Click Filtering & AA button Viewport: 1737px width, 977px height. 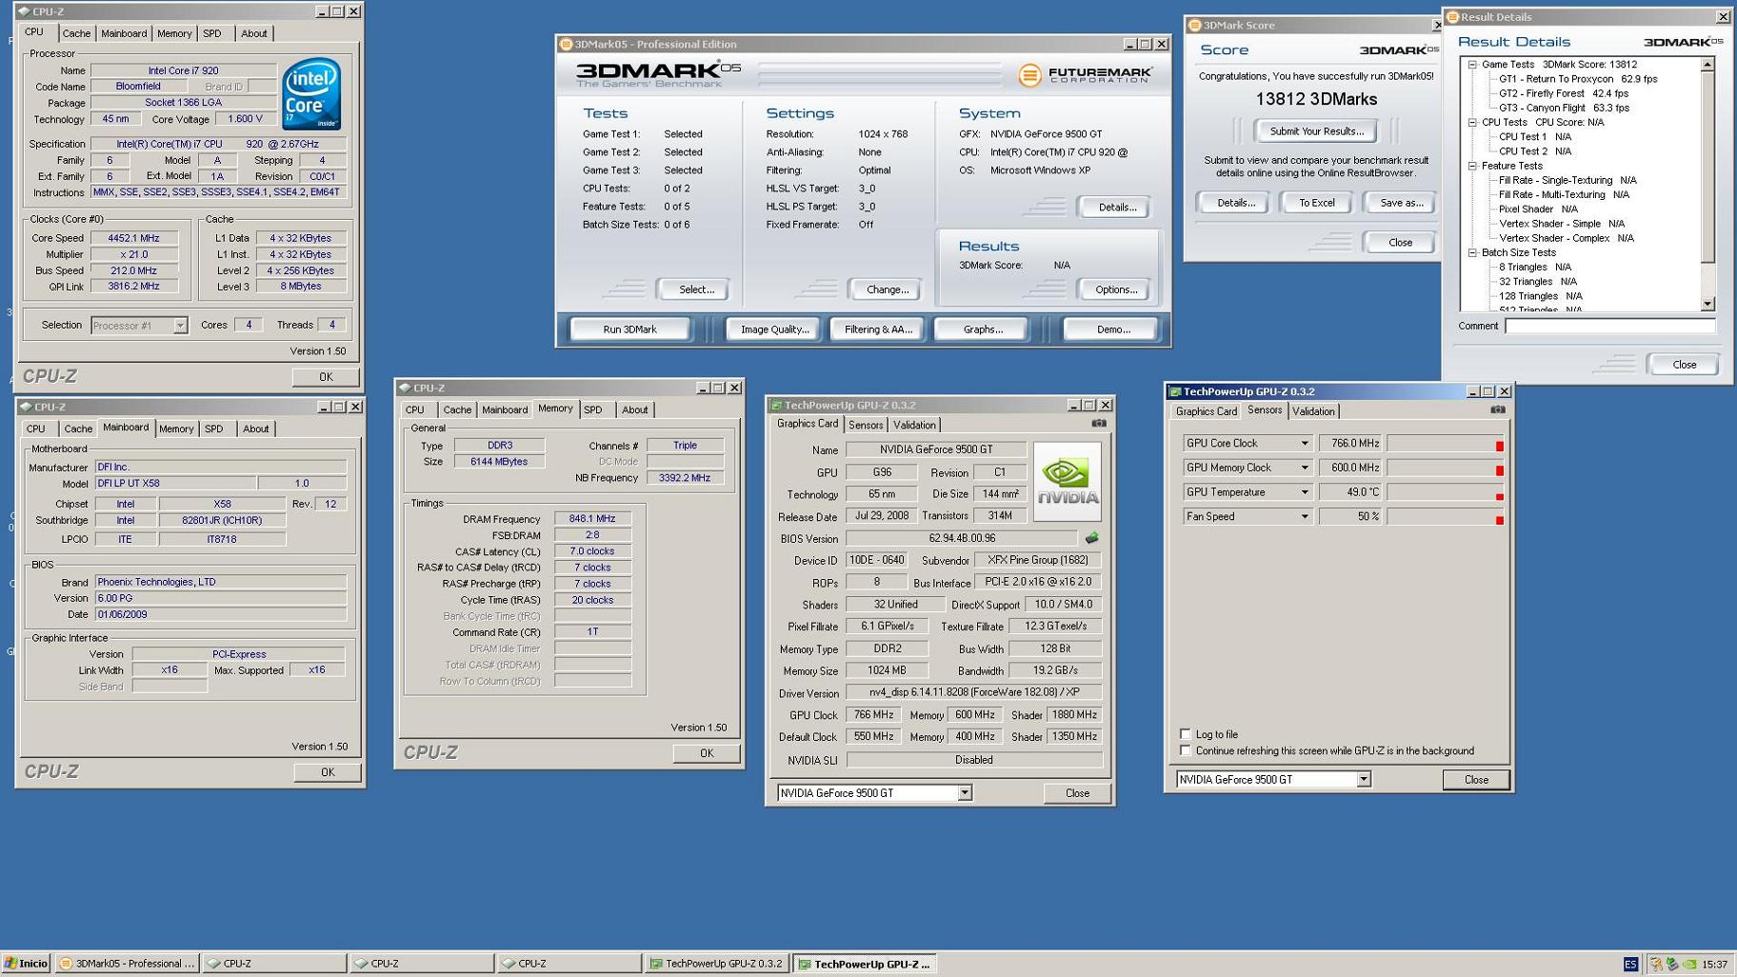coord(878,329)
